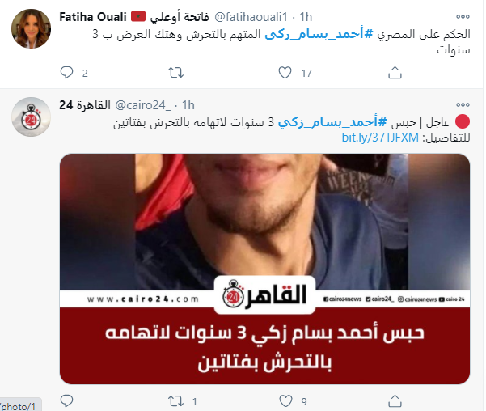This screenshot has height=411, width=486.
Task: Reply to the cairo24_ tweet
Action: click(66, 401)
